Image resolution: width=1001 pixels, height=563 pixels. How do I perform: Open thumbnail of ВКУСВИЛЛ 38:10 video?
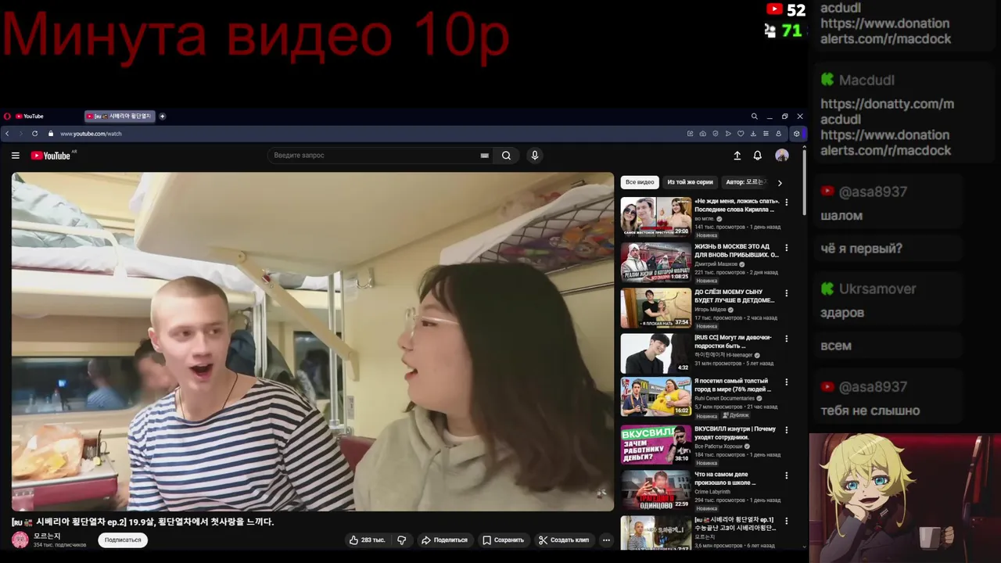[x=656, y=444]
